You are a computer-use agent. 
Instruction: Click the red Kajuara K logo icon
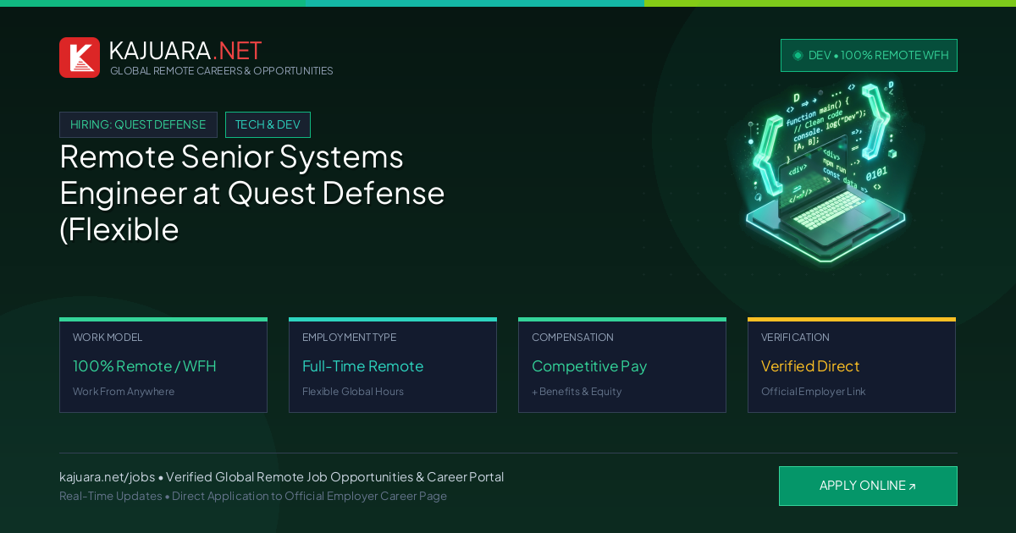coord(80,58)
